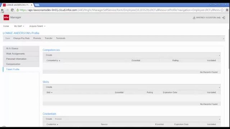
Task: Select Personal Information sidebar tab
Action: tap(21, 59)
